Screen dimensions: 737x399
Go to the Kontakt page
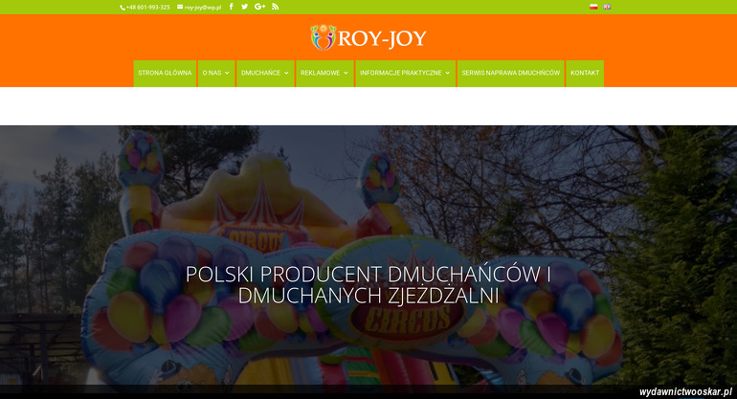[585, 74]
